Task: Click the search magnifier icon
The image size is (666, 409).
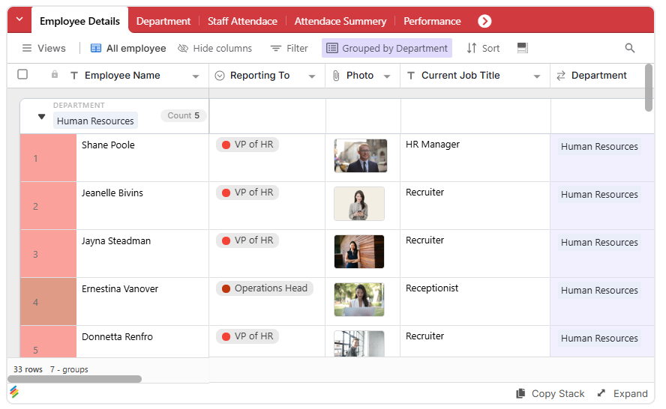Action: pyautogui.click(x=630, y=48)
